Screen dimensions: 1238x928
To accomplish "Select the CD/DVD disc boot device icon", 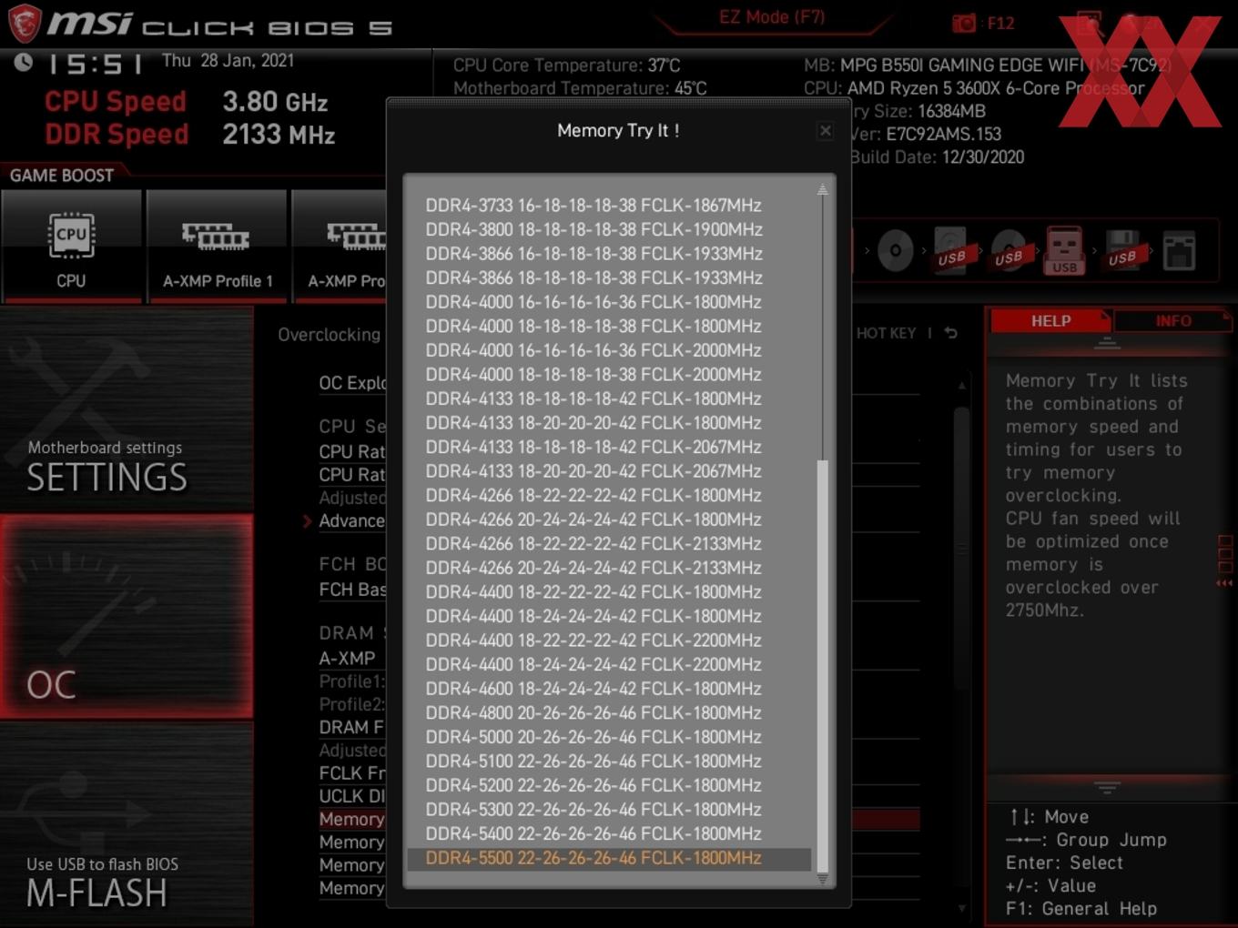I will [895, 251].
